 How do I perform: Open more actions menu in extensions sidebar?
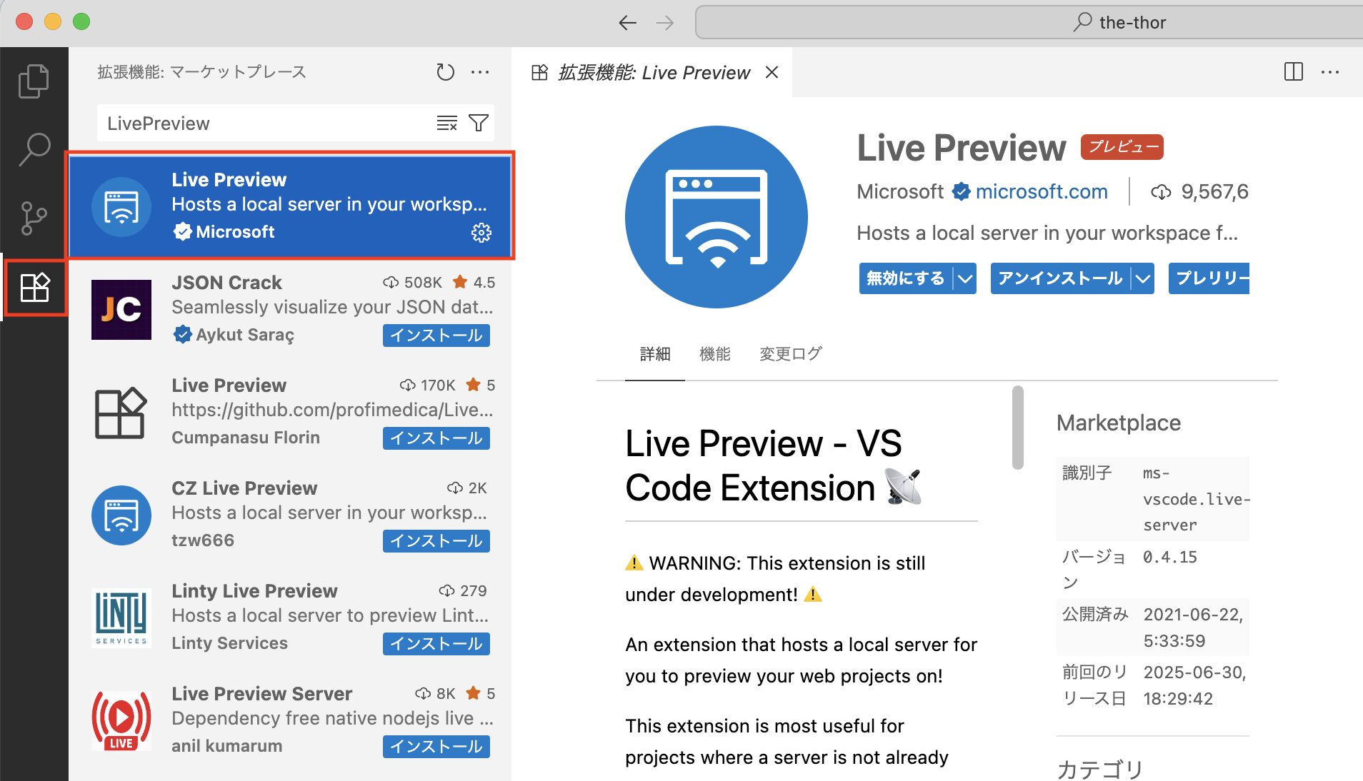pyautogui.click(x=480, y=72)
